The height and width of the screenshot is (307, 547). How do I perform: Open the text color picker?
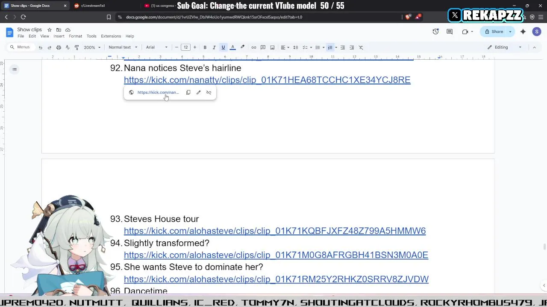coord(232,47)
